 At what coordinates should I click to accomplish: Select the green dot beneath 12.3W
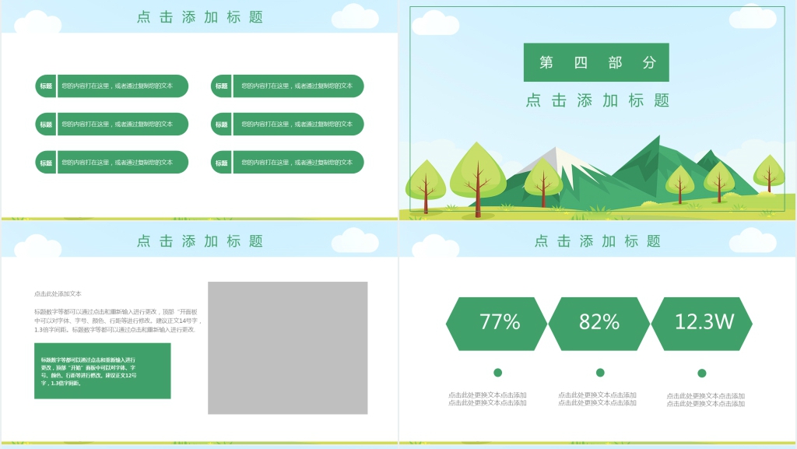[x=702, y=373]
